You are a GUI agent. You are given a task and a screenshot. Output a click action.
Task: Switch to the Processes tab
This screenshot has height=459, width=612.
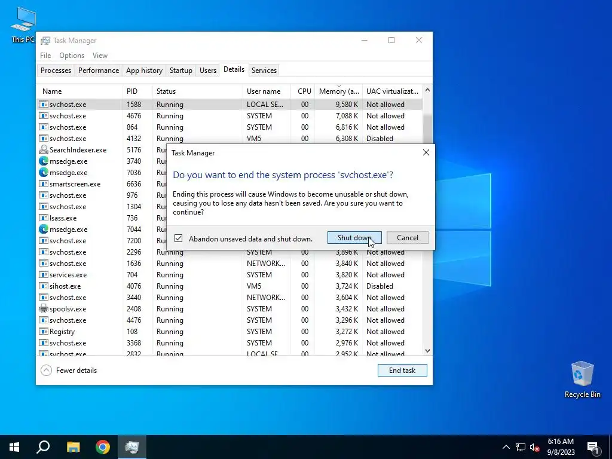[x=56, y=71]
